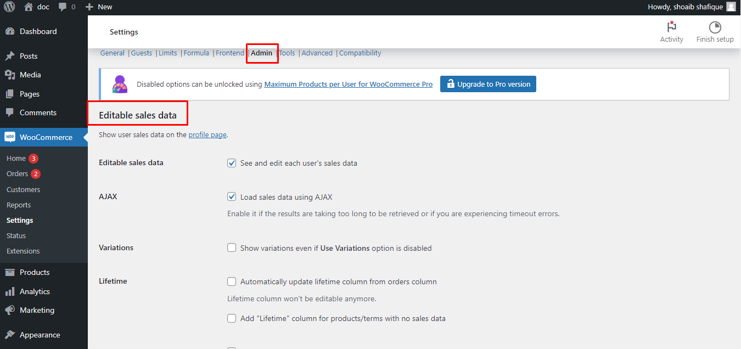Screen dimensions: 741x349
Task: Open the Tools tab
Action: pyautogui.click(x=287, y=53)
